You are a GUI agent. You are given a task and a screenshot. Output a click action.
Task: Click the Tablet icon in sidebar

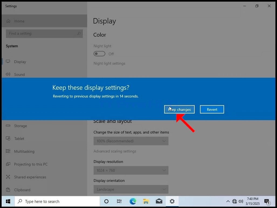pyautogui.click(x=8, y=138)
